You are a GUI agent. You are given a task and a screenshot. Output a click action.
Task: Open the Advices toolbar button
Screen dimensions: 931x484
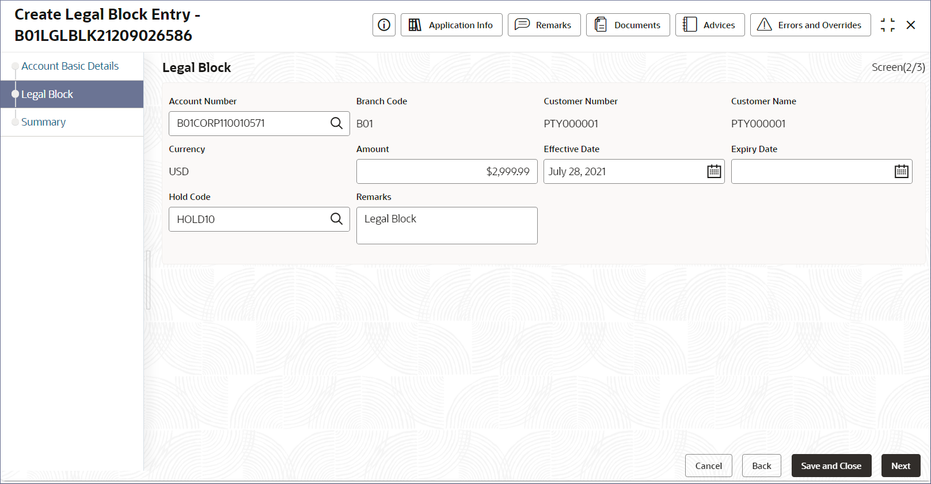point(709,25)
